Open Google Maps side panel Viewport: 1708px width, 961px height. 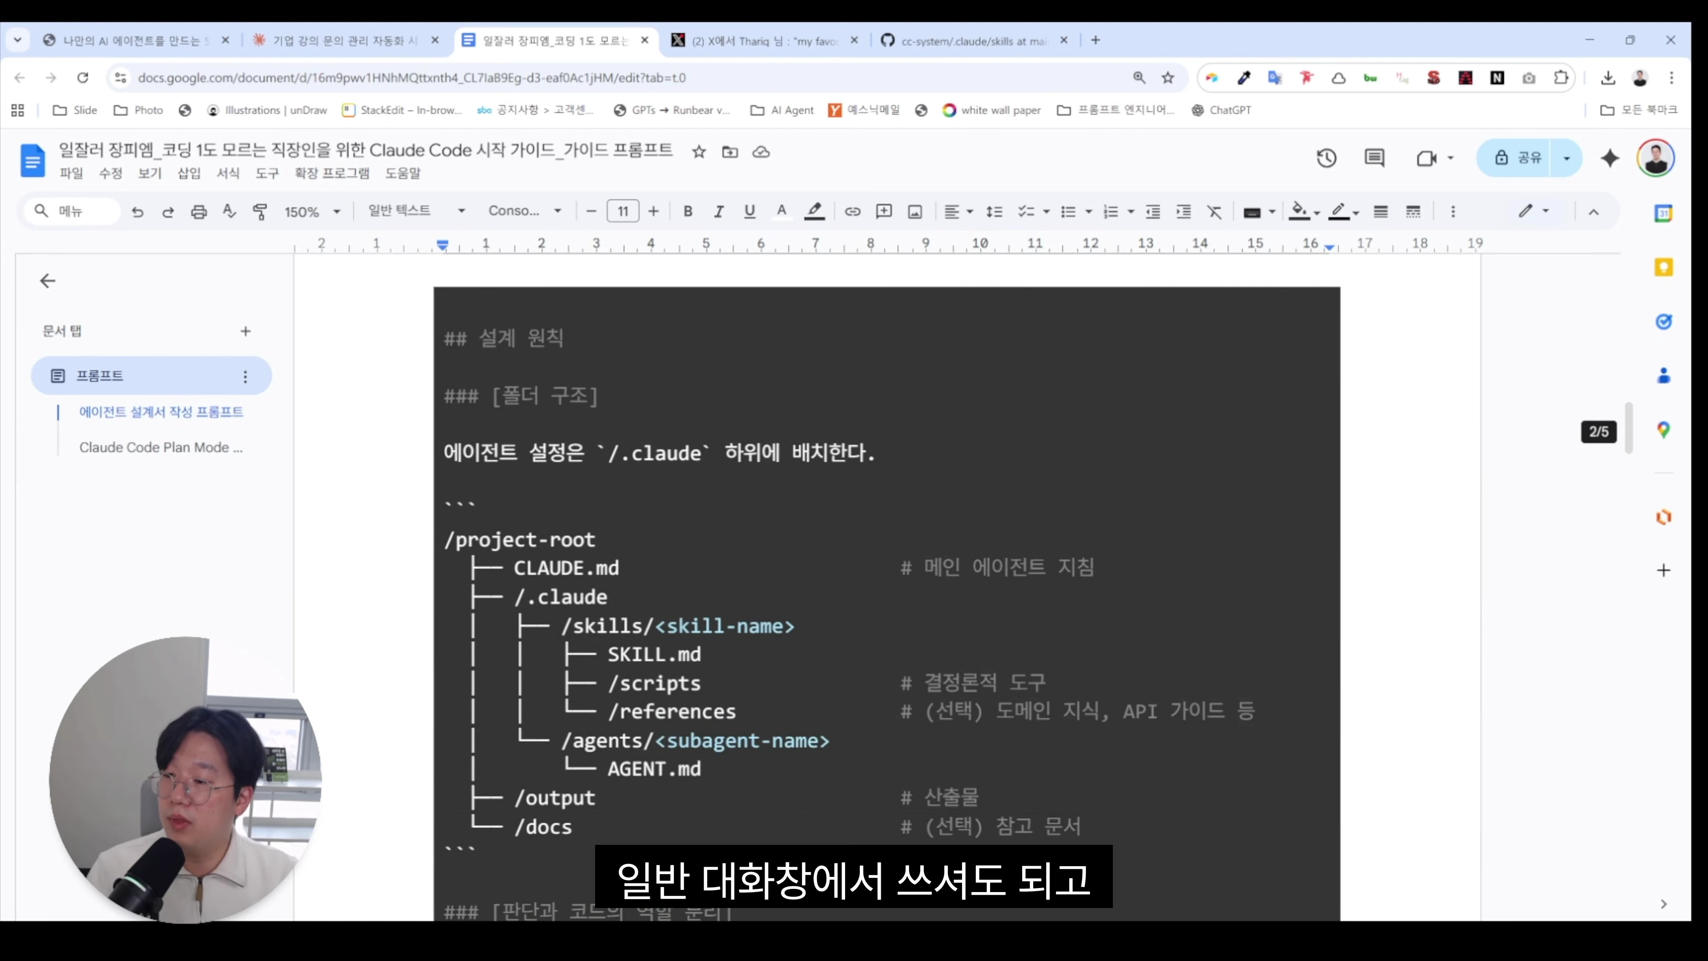(x=1663, y=430)
